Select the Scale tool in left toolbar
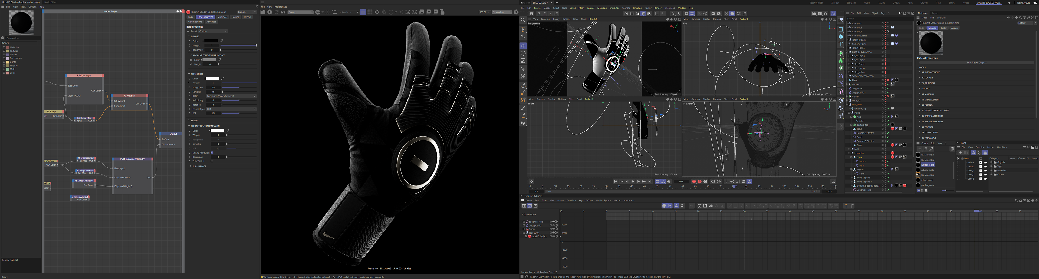The image size is (1039, 279). [523, 61]
